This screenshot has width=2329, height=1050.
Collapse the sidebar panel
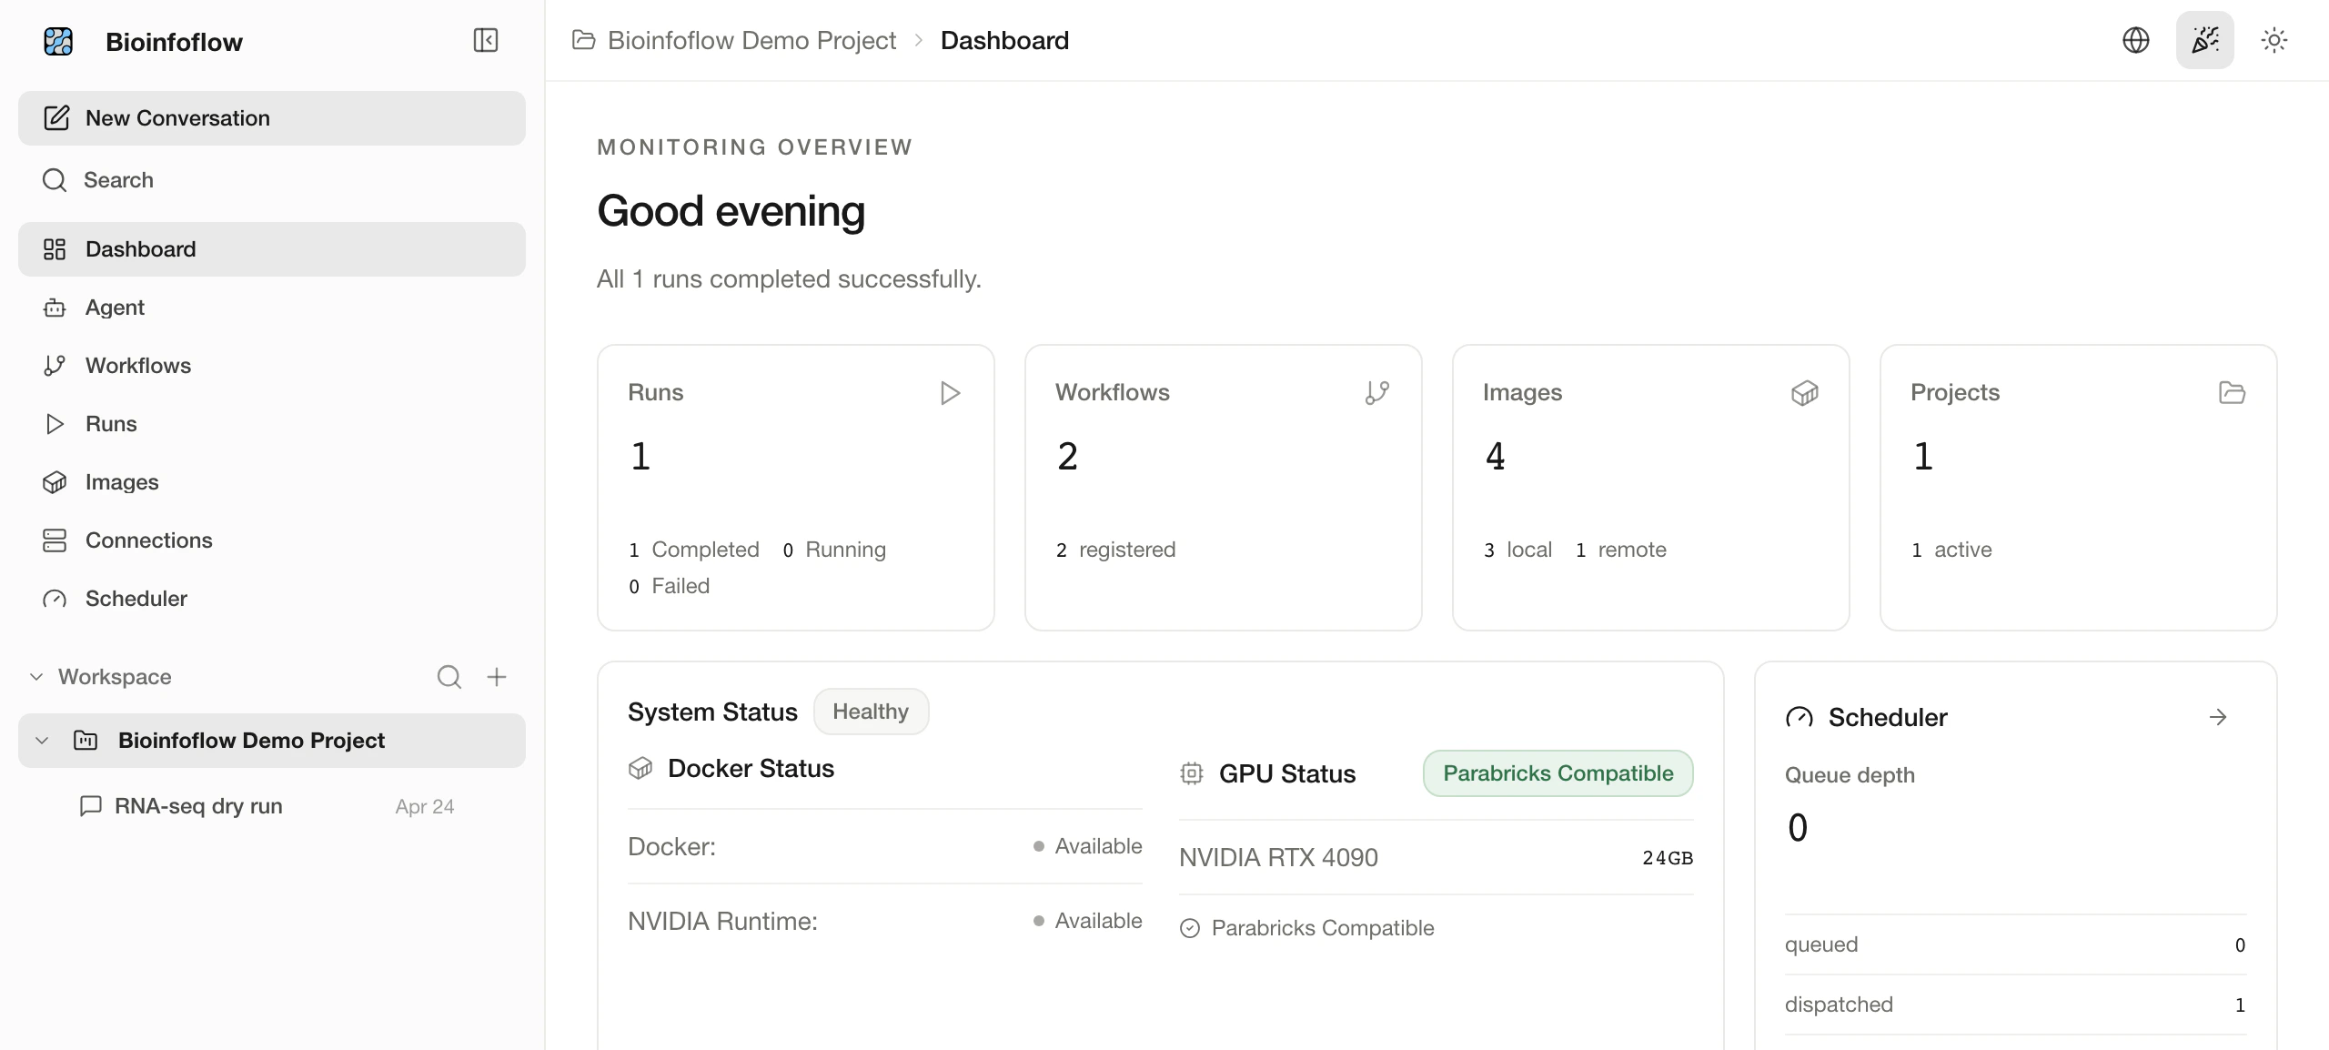coord(486,40)
